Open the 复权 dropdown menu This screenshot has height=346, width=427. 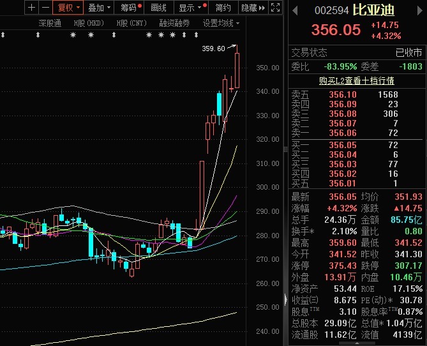click(68, 8)
